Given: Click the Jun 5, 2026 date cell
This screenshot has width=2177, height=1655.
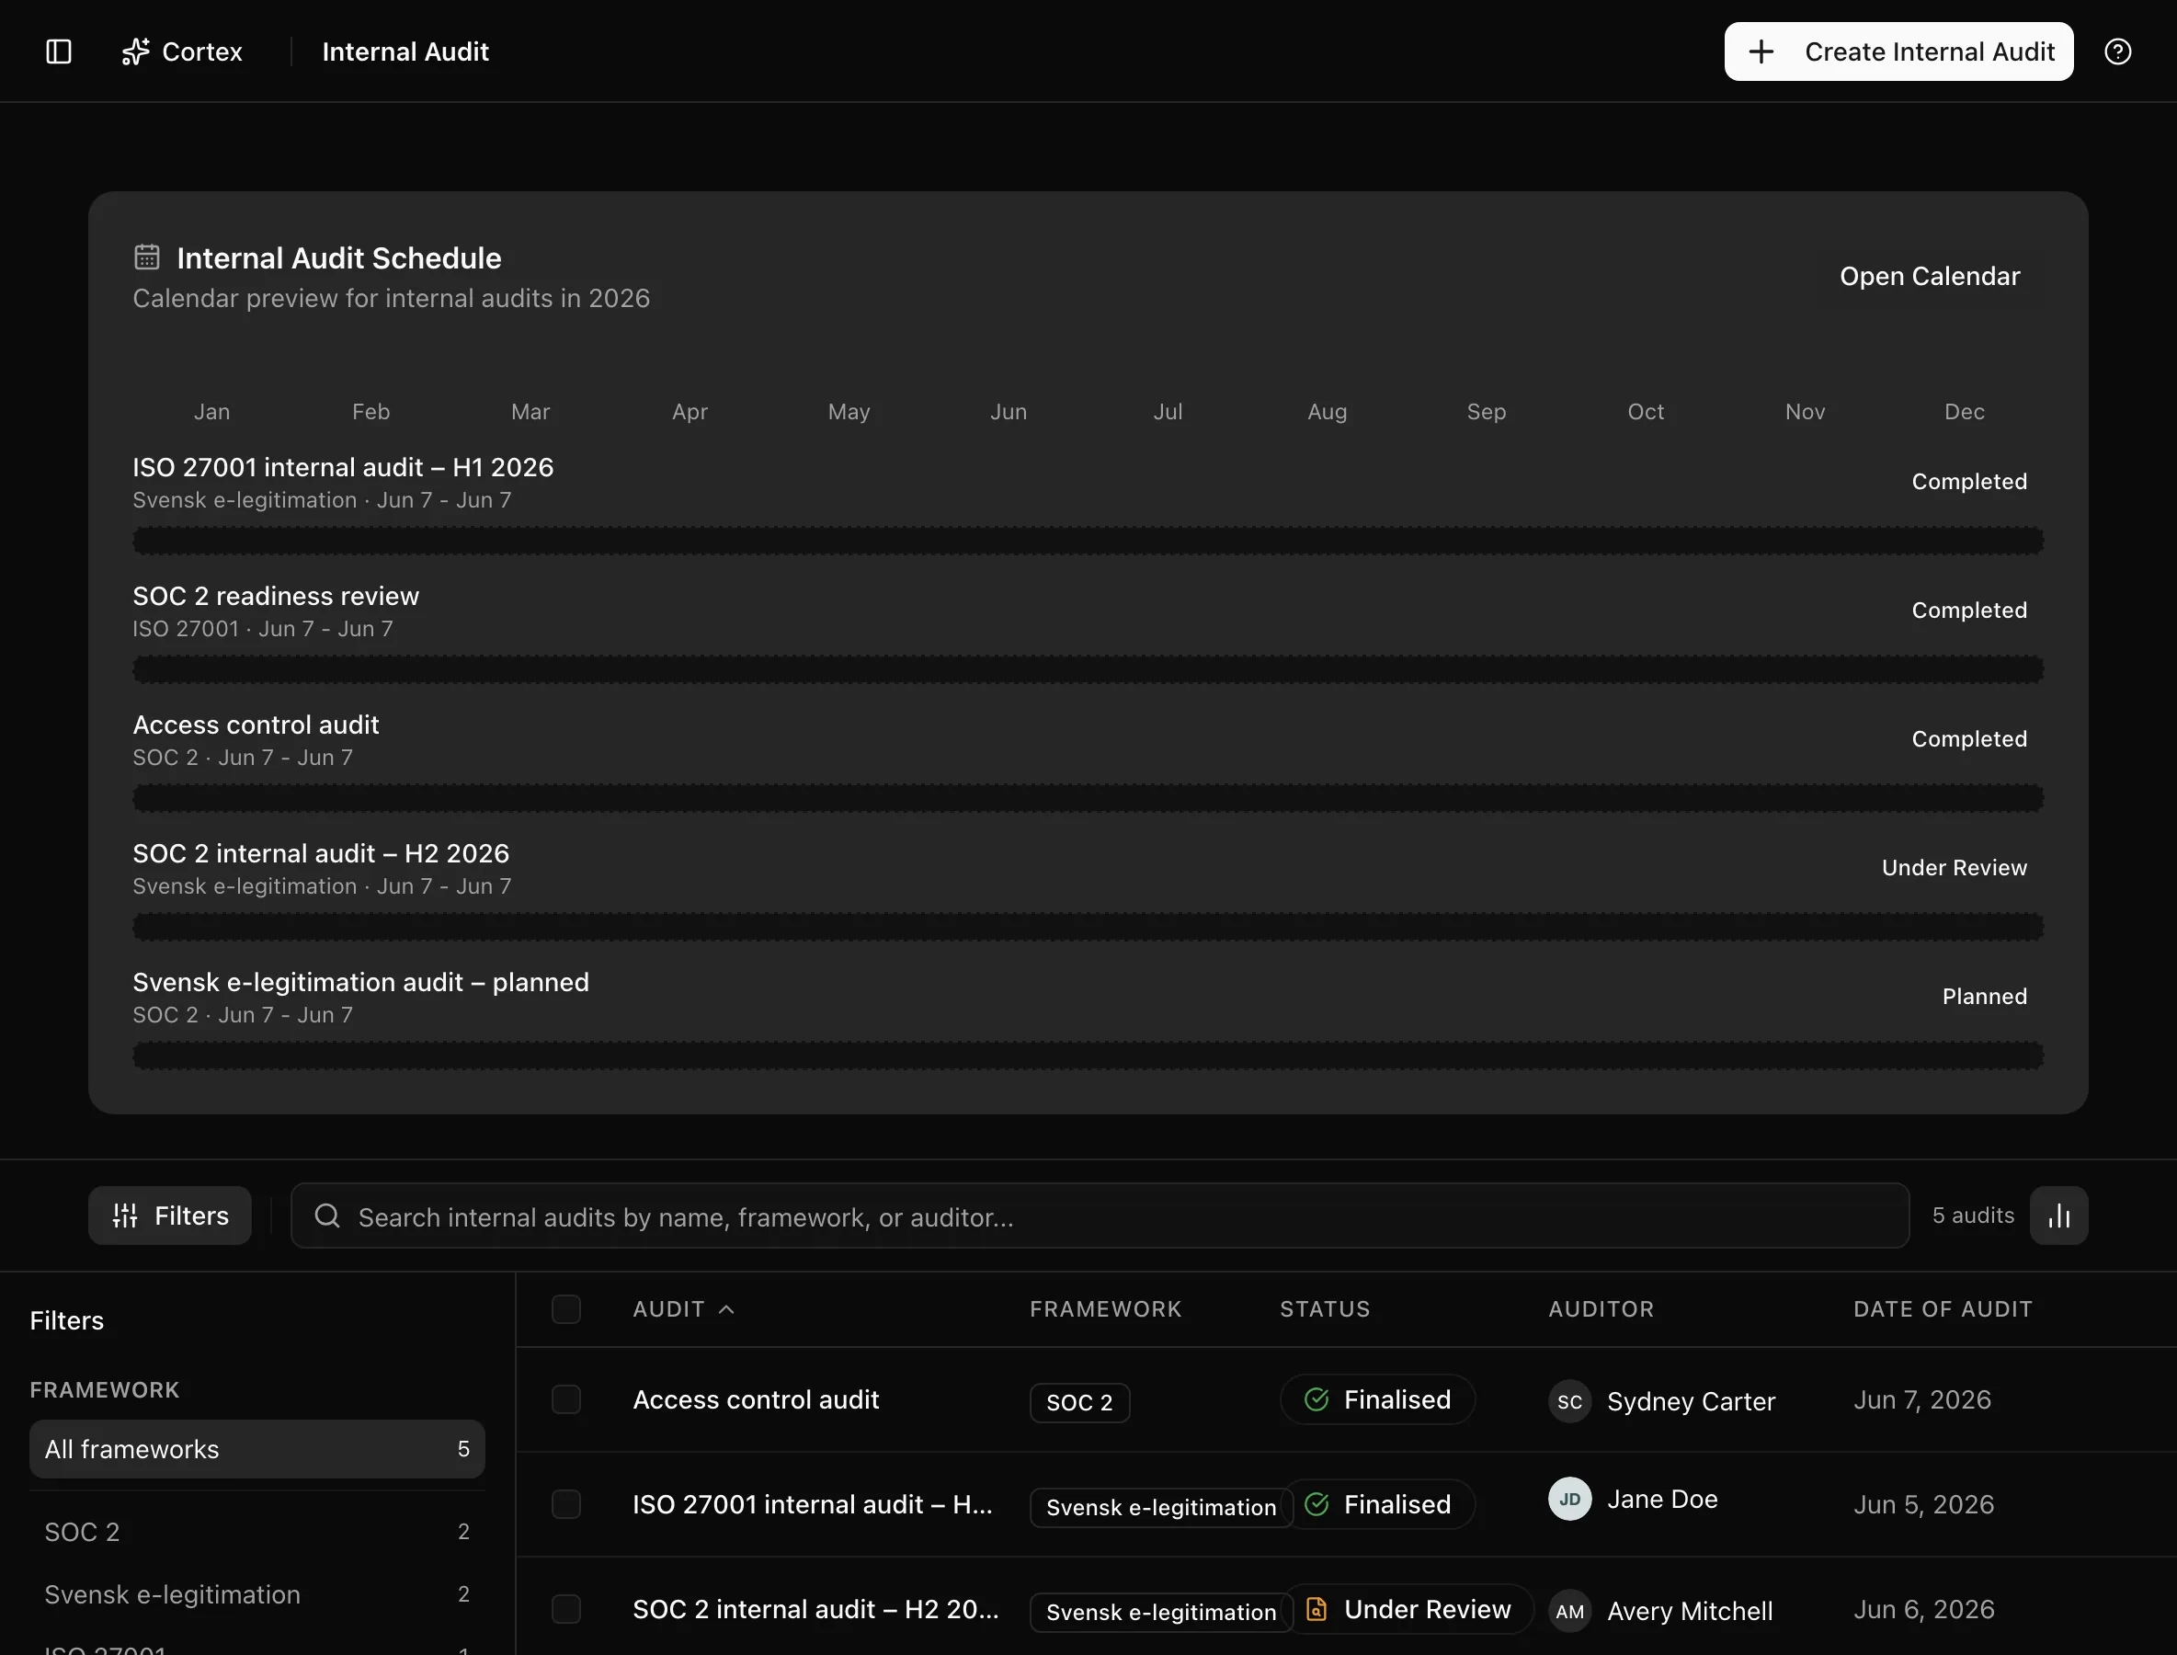Looking at the screenshot, I should point(1923,1504).
